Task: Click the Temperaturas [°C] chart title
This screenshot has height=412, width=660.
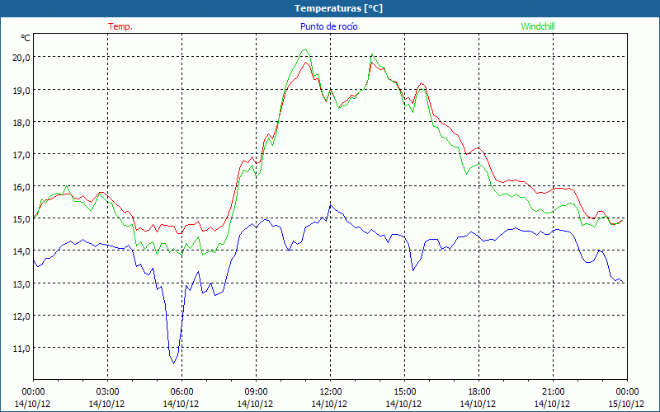Action: pos(338,8)
